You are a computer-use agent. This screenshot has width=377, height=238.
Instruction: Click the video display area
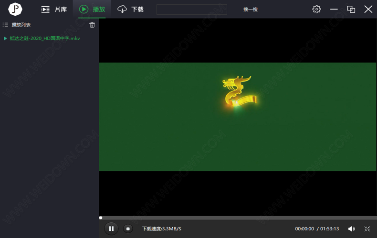tap(238, 117)
